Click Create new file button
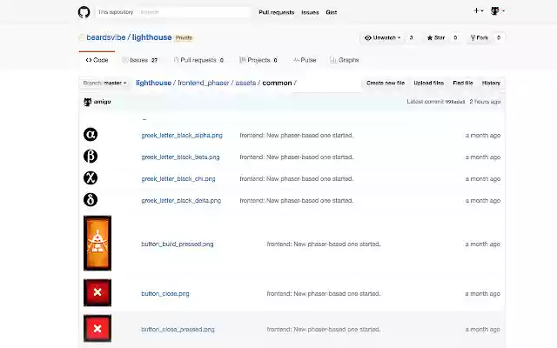The width and height of the screenshot is (557, 348). tap(386, 84)
